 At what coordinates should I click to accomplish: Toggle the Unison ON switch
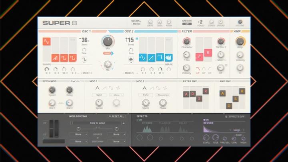tap(187, 24)
